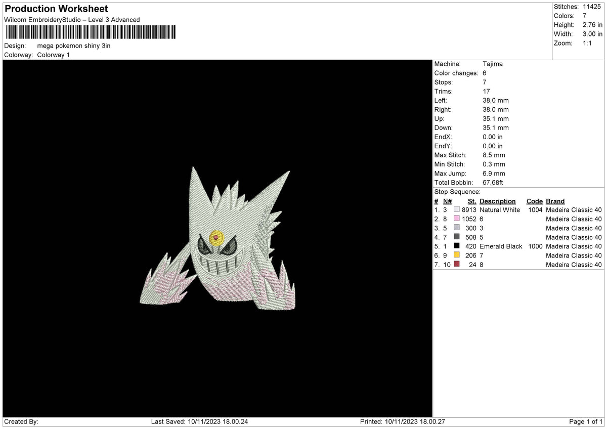
Task: Click the pink swatch with 1052 stitches
Action: (x=457, y=219)
